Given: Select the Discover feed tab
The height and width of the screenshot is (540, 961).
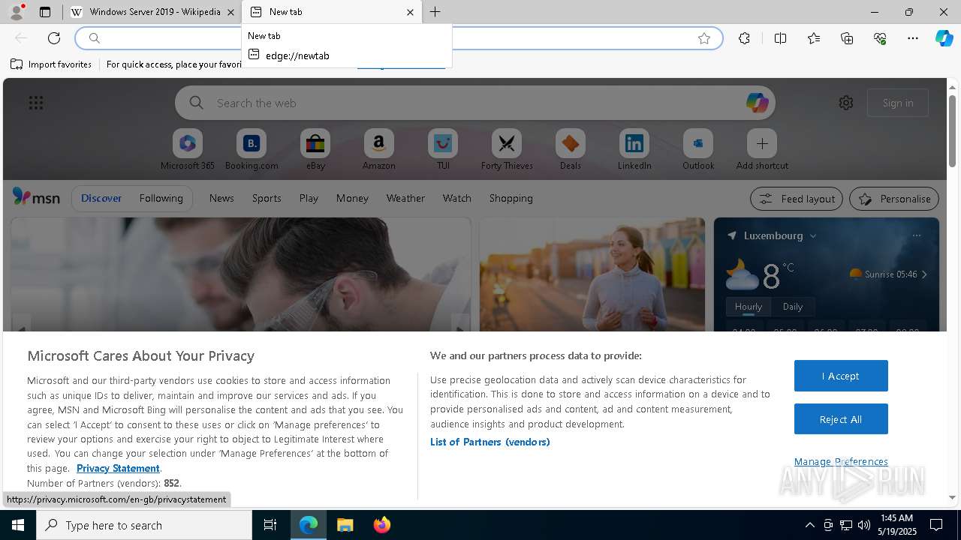Looking at the screenshot, I should pos(101,198).
